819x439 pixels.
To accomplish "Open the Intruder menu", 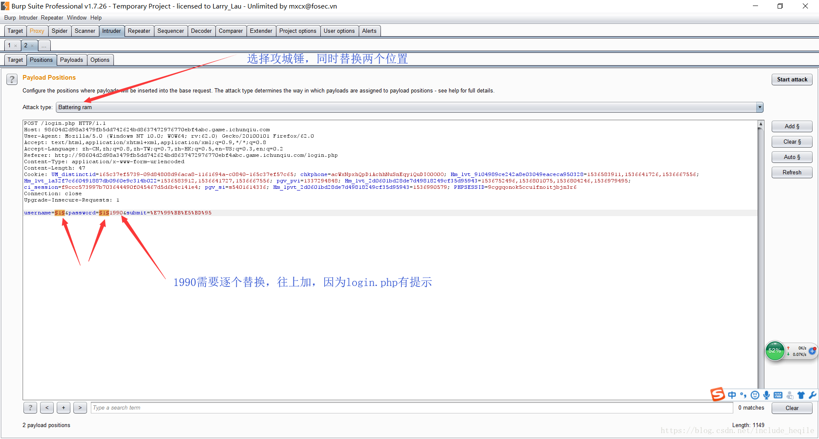I will 28,18.
